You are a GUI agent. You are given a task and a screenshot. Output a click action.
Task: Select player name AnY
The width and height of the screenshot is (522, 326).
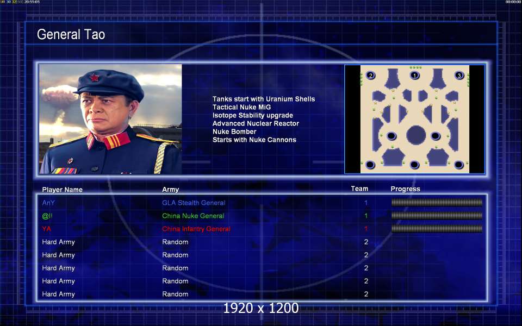tap(48, 203)
